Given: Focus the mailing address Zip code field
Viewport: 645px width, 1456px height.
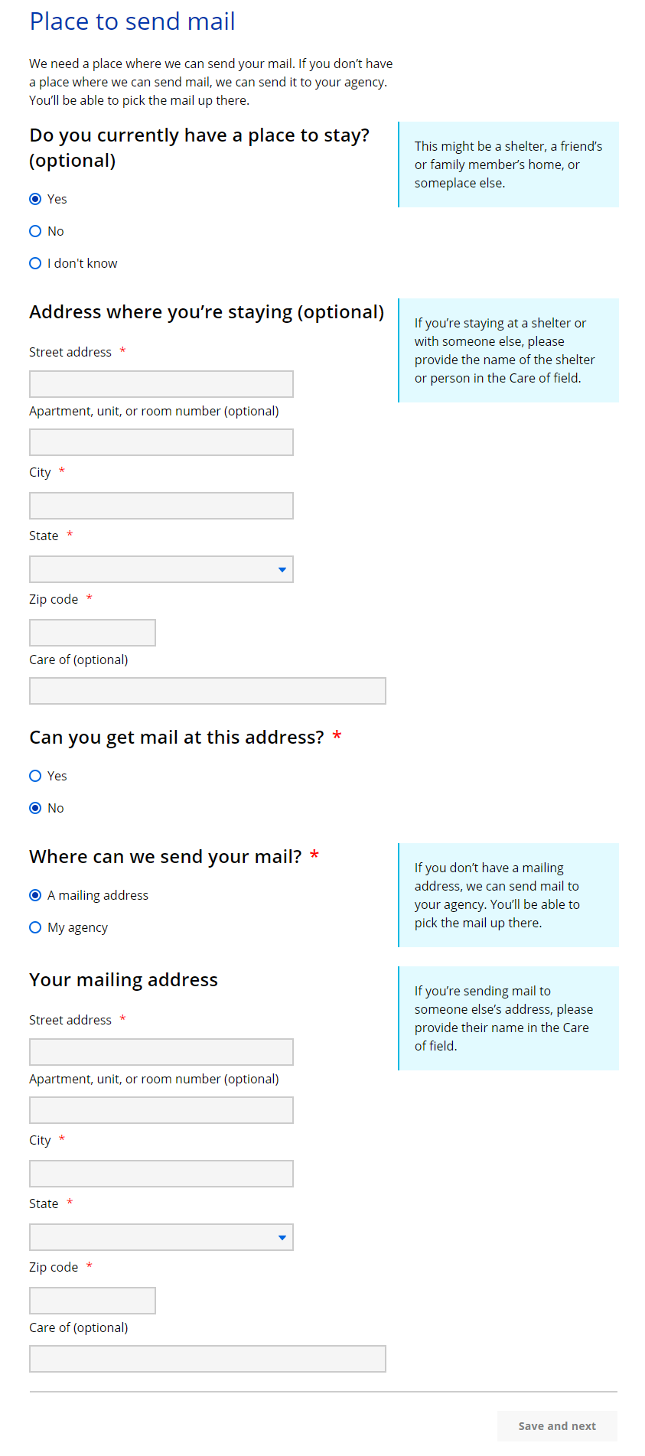Looking at the screenshot, I should point(93,1301).
